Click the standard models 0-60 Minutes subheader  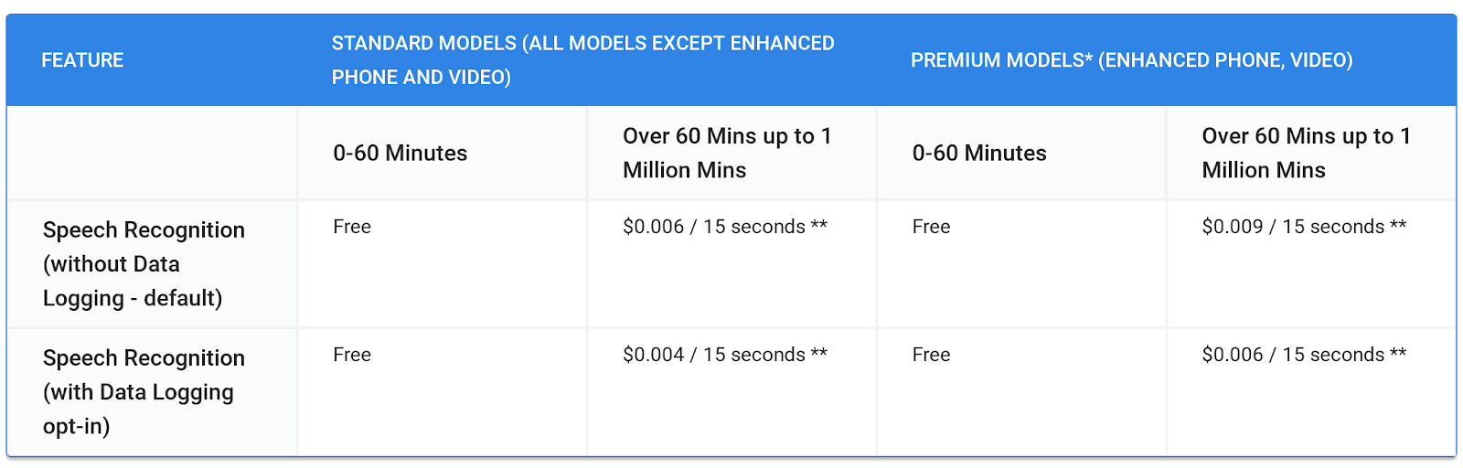tap(400, 154)
